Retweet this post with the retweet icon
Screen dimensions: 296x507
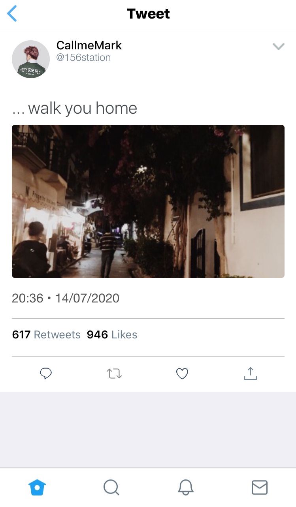tap(114, 373)
